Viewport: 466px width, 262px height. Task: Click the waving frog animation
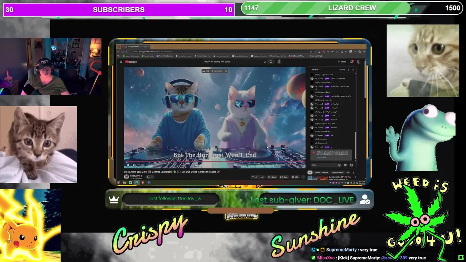point(420,138)
